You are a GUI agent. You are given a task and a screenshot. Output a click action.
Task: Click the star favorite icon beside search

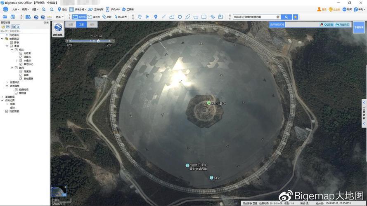(296, 17)
